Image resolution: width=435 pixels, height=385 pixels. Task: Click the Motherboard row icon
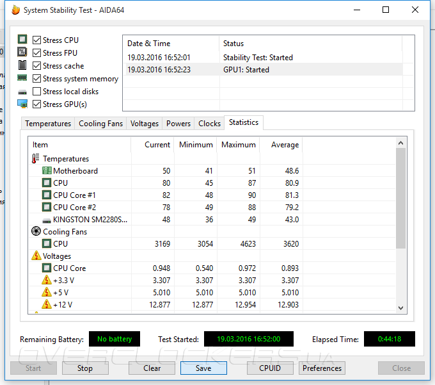(47, 170)
